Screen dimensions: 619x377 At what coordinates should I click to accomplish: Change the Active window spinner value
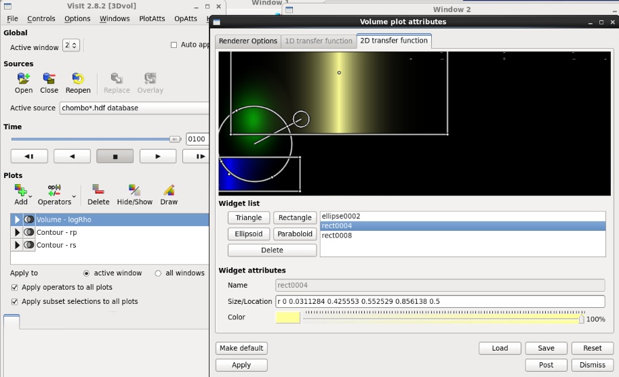[74, 45]
